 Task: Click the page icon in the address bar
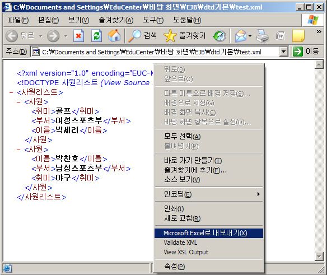click(x=36, y=52)
